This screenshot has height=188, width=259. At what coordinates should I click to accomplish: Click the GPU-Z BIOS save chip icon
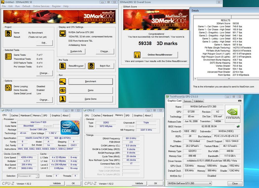[x=238, y=127]
